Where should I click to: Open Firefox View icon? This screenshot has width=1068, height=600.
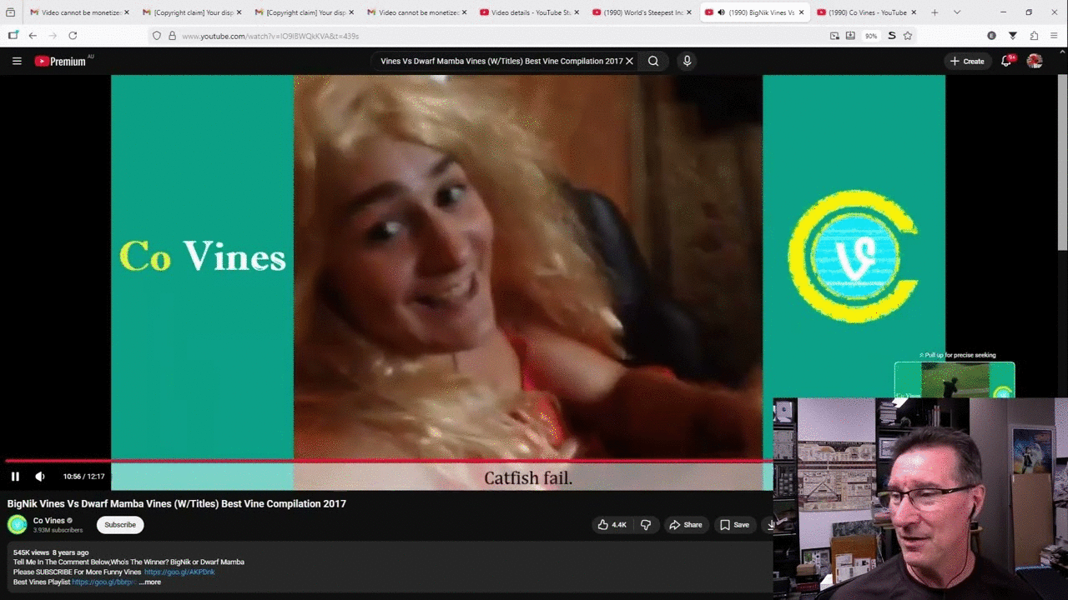click(10, 12)
